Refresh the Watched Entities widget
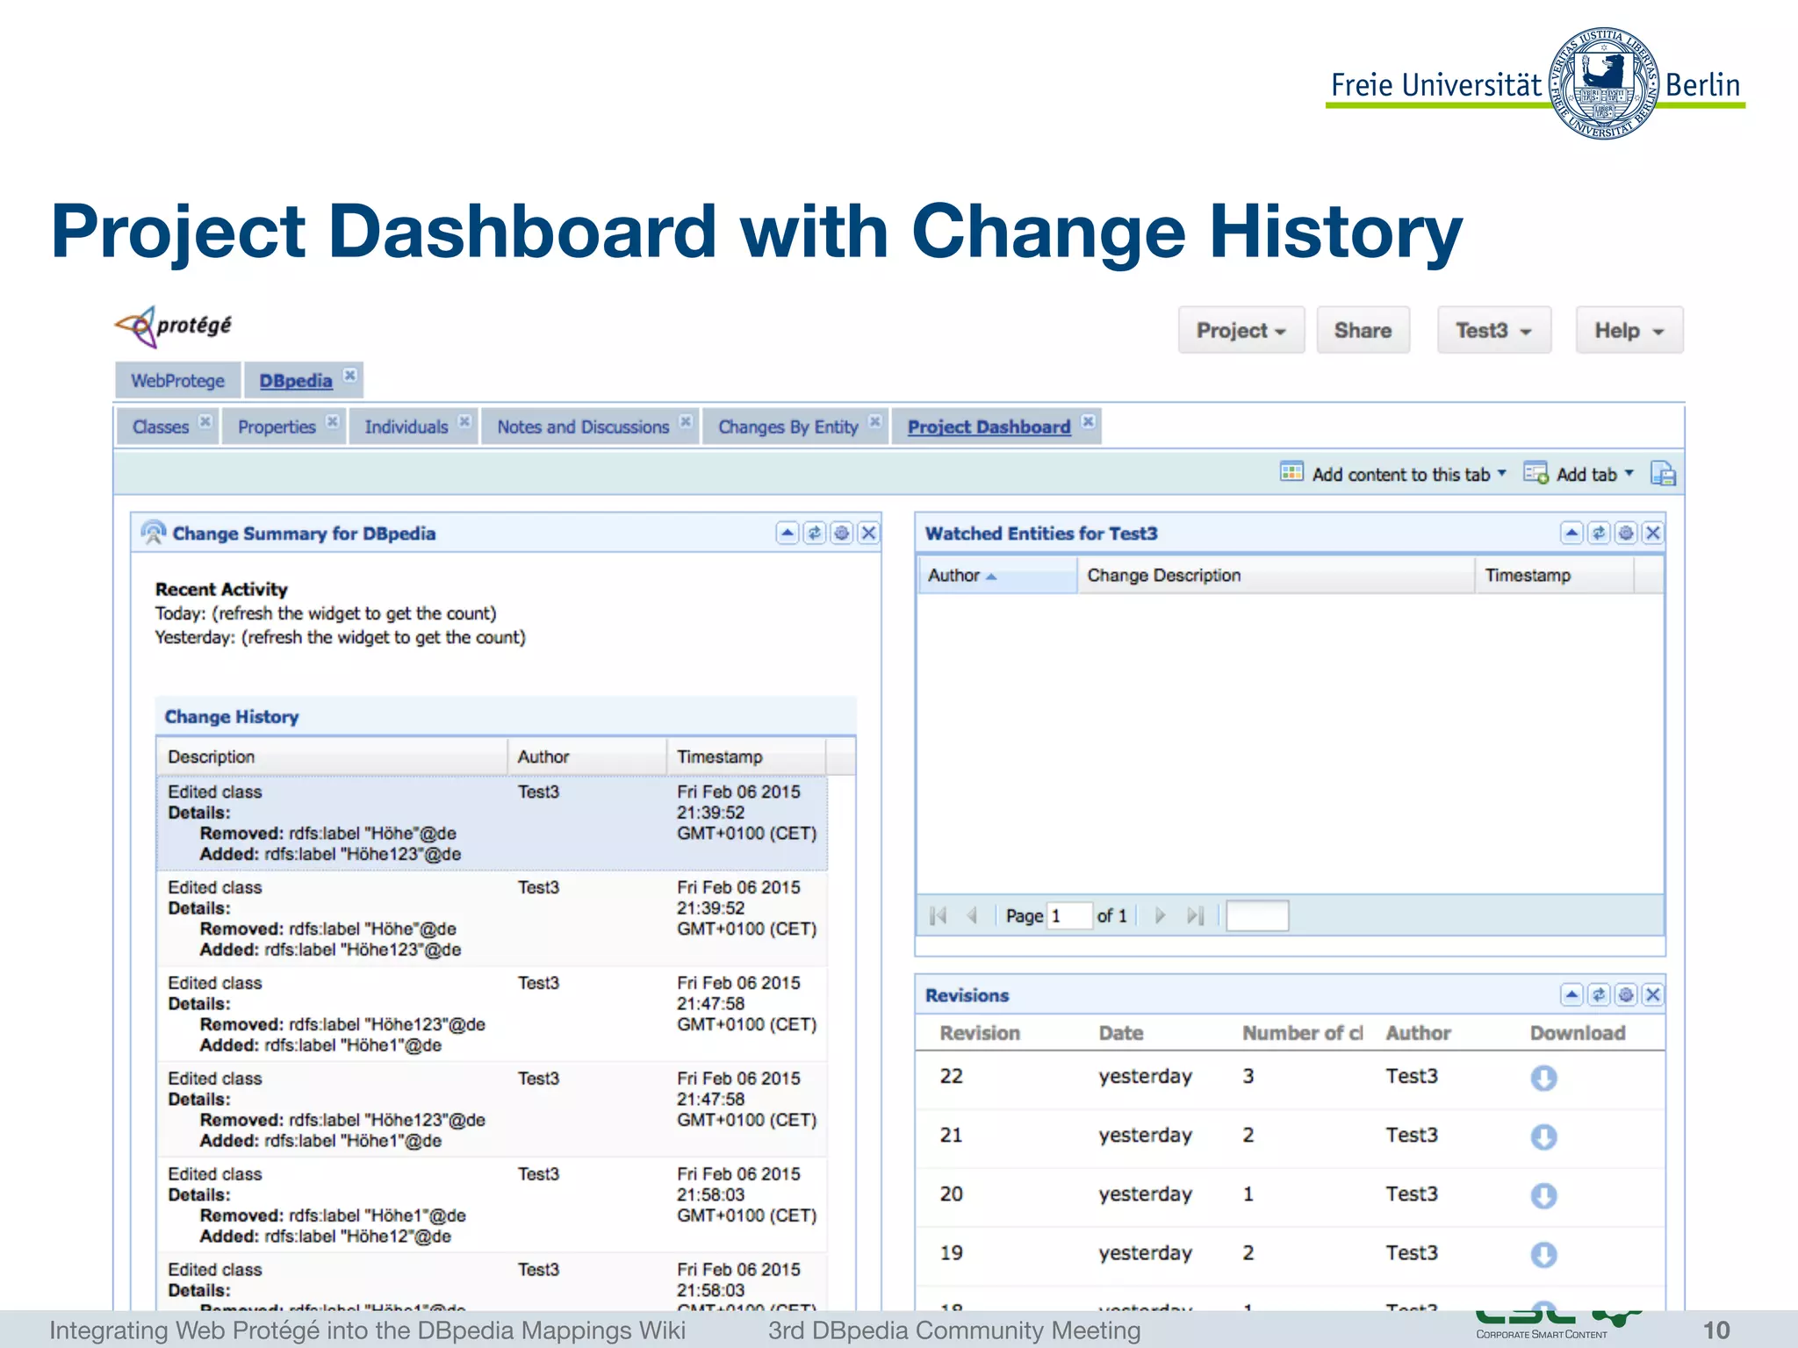 [x=1599, y=533]
